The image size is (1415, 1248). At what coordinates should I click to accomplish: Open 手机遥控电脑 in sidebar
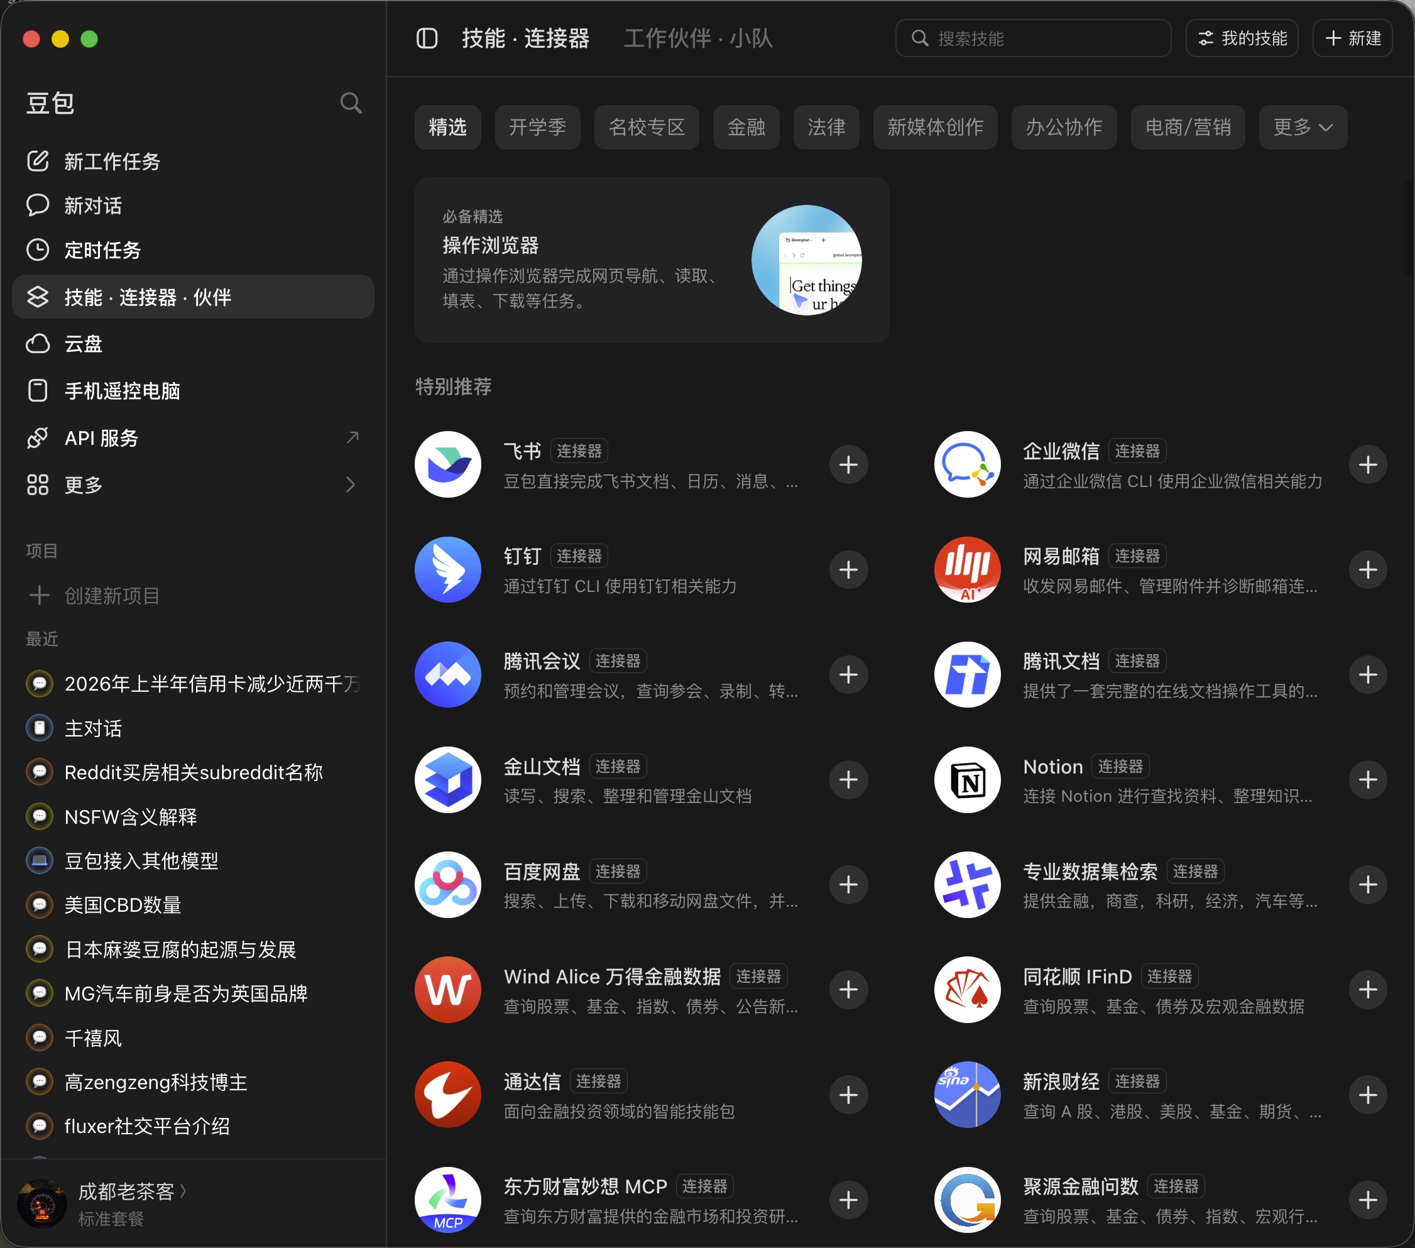pos(193,391)
